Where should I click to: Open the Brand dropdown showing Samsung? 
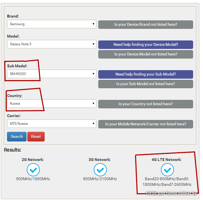pyautogui.click(x=52, y=24)
